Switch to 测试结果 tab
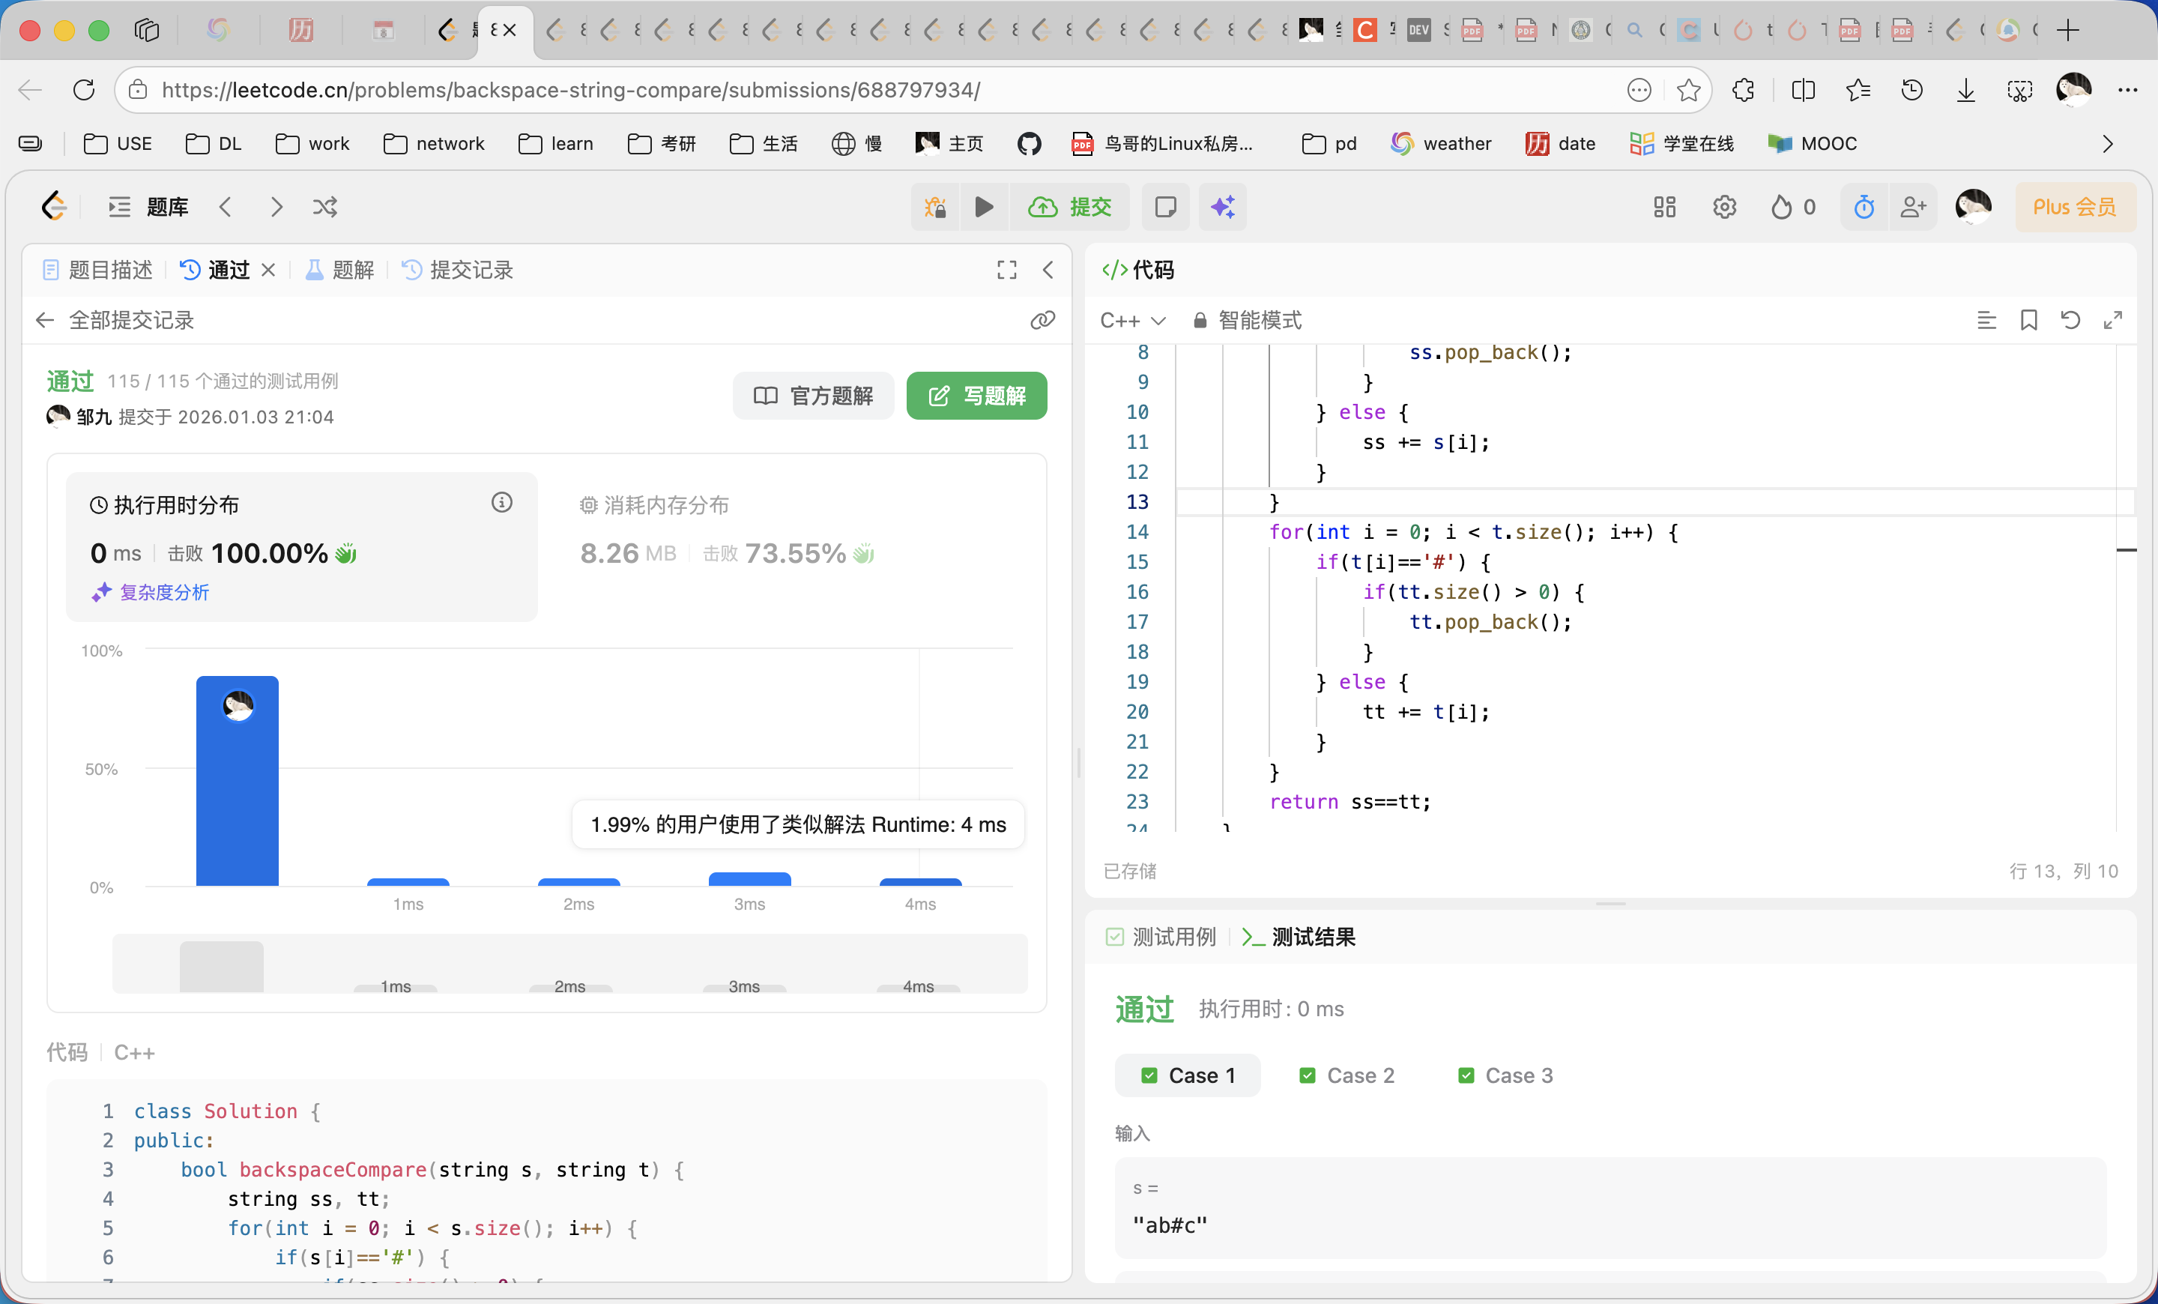Screen dimensions: 2158x1304 click(x=1298, y=937)
